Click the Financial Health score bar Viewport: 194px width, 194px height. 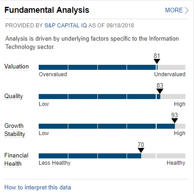point(112,156)
